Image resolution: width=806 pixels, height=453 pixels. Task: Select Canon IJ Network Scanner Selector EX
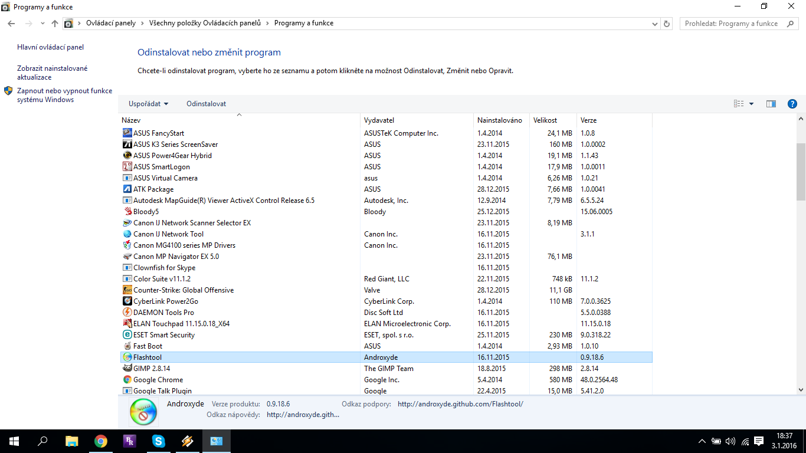point(386,223)
